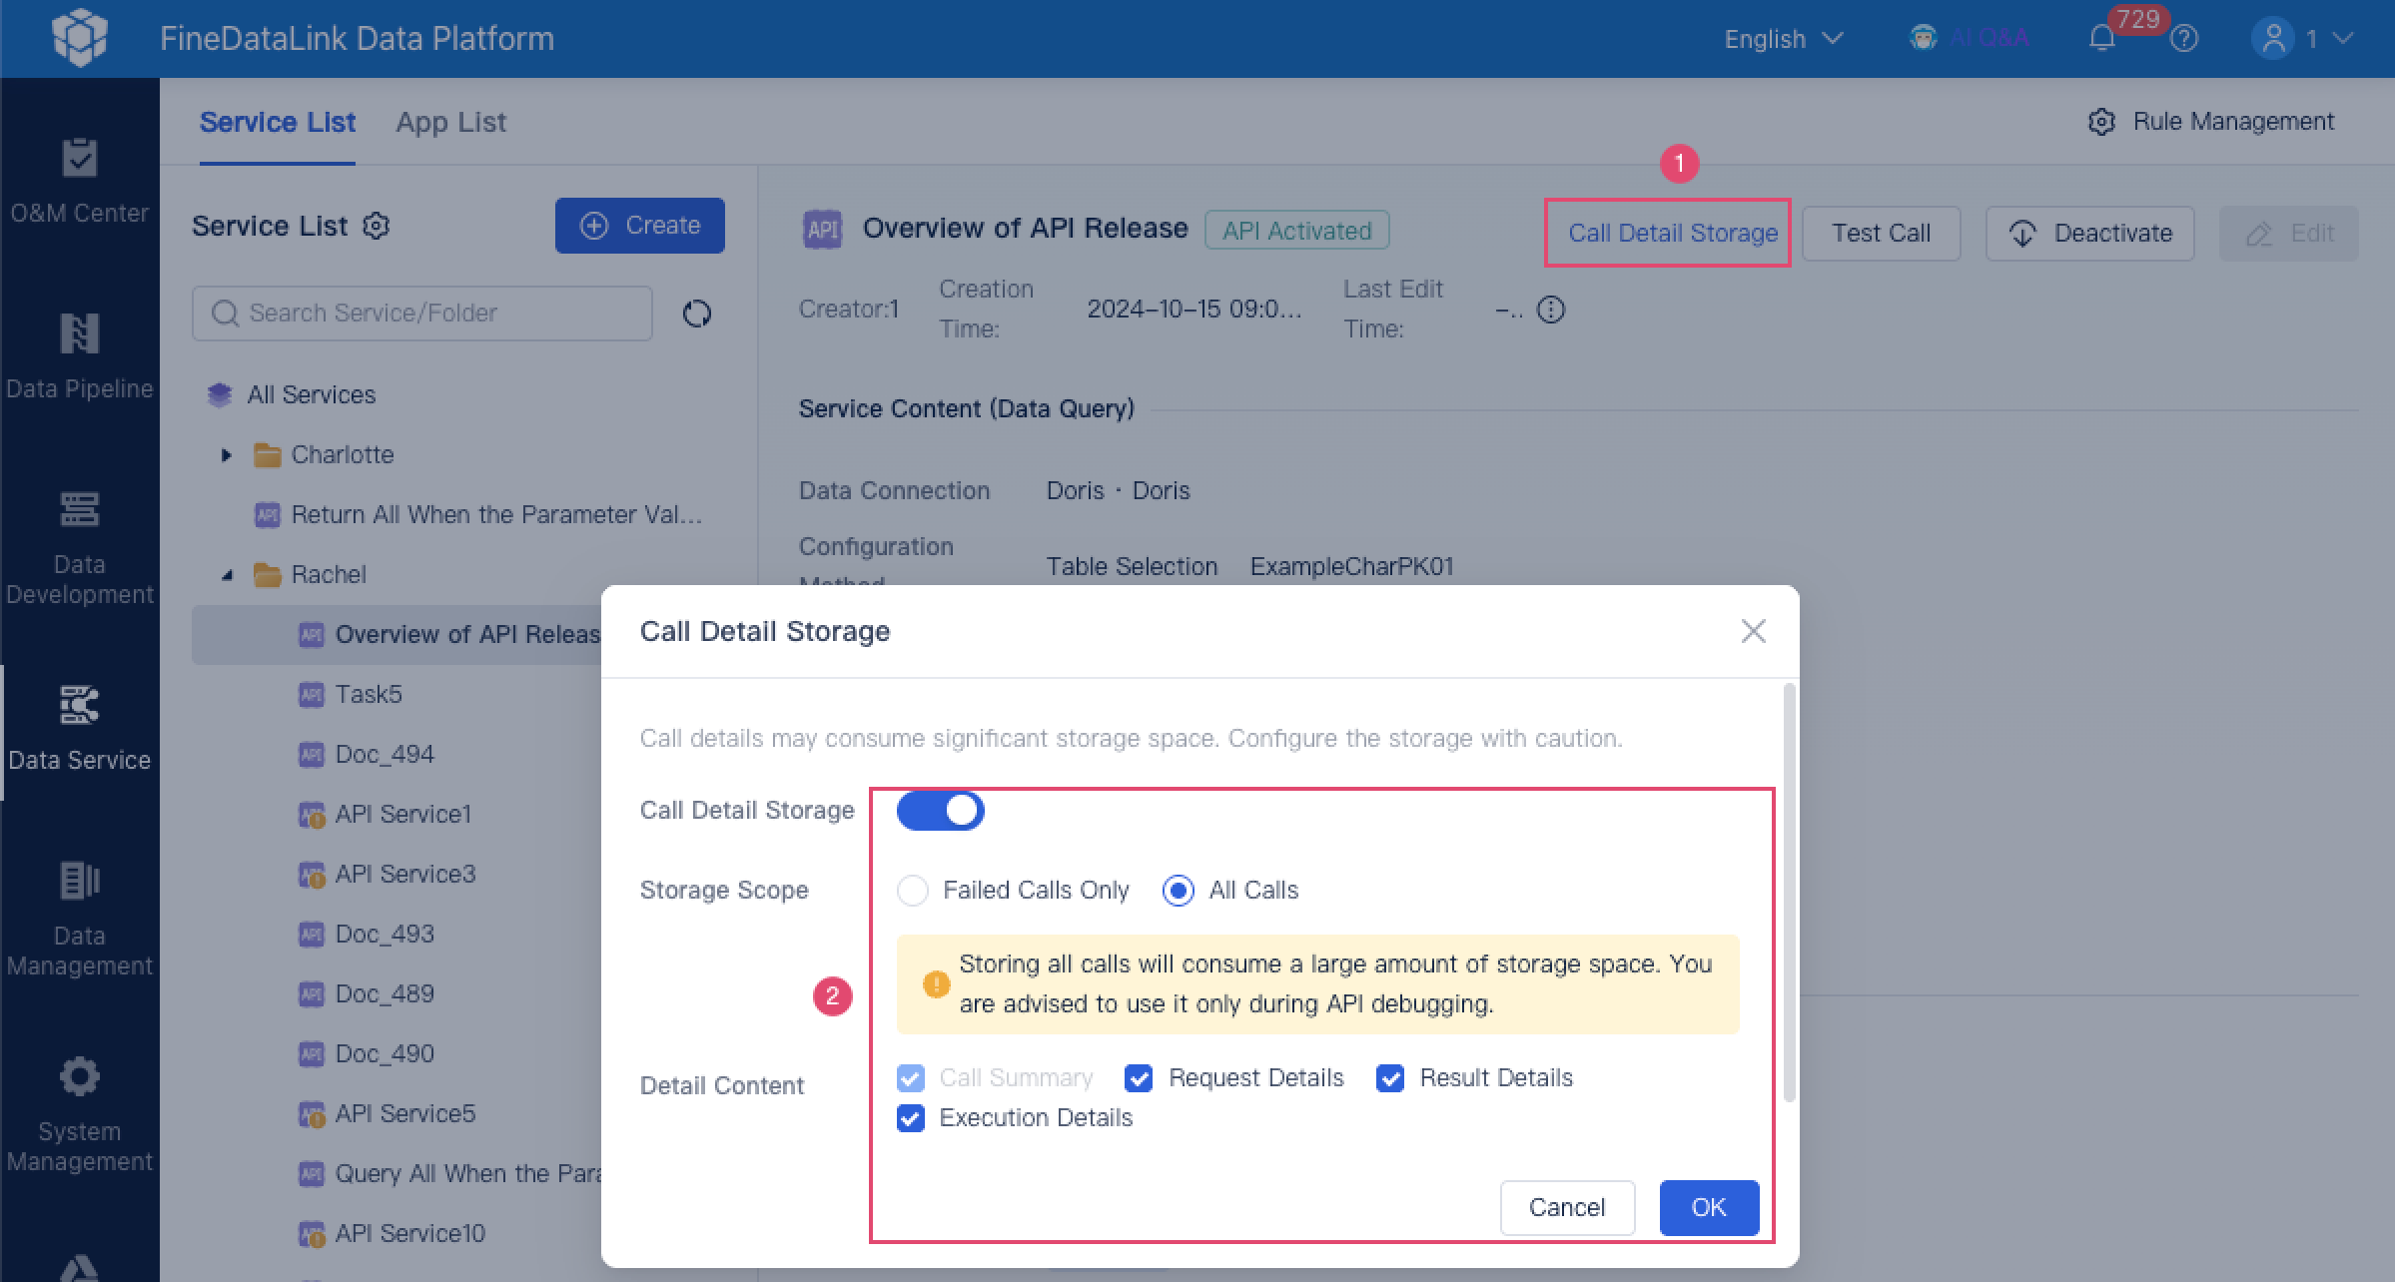Cancel the Call Detail Storage dialog
This screenshot has width=2395, height=1282.
tap(1566, 1207)
